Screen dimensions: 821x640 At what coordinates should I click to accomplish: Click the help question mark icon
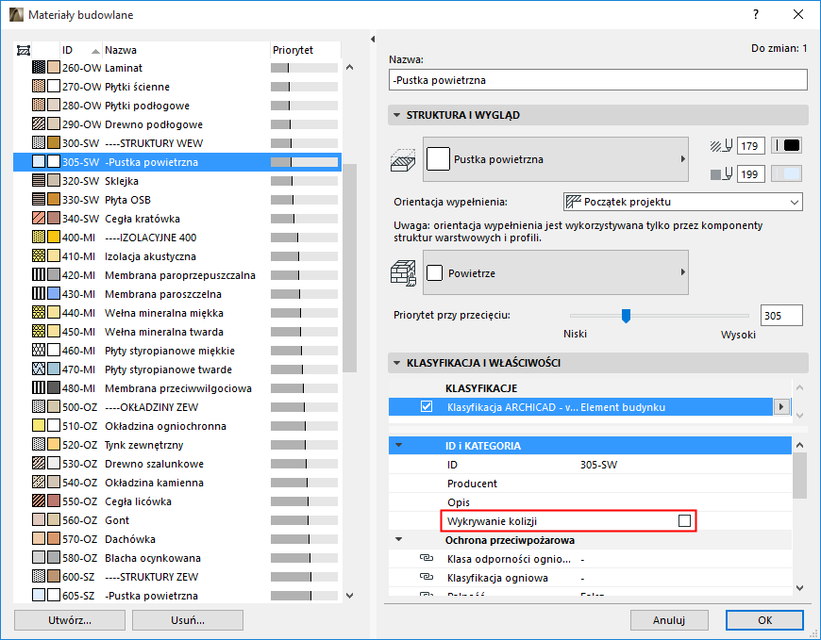753,15
